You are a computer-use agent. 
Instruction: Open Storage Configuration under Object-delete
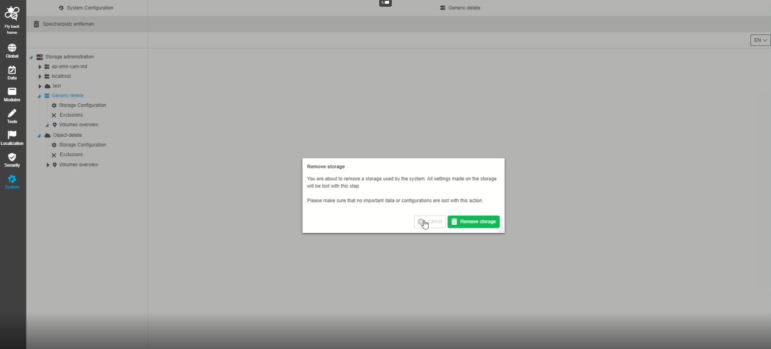[83, 145]
